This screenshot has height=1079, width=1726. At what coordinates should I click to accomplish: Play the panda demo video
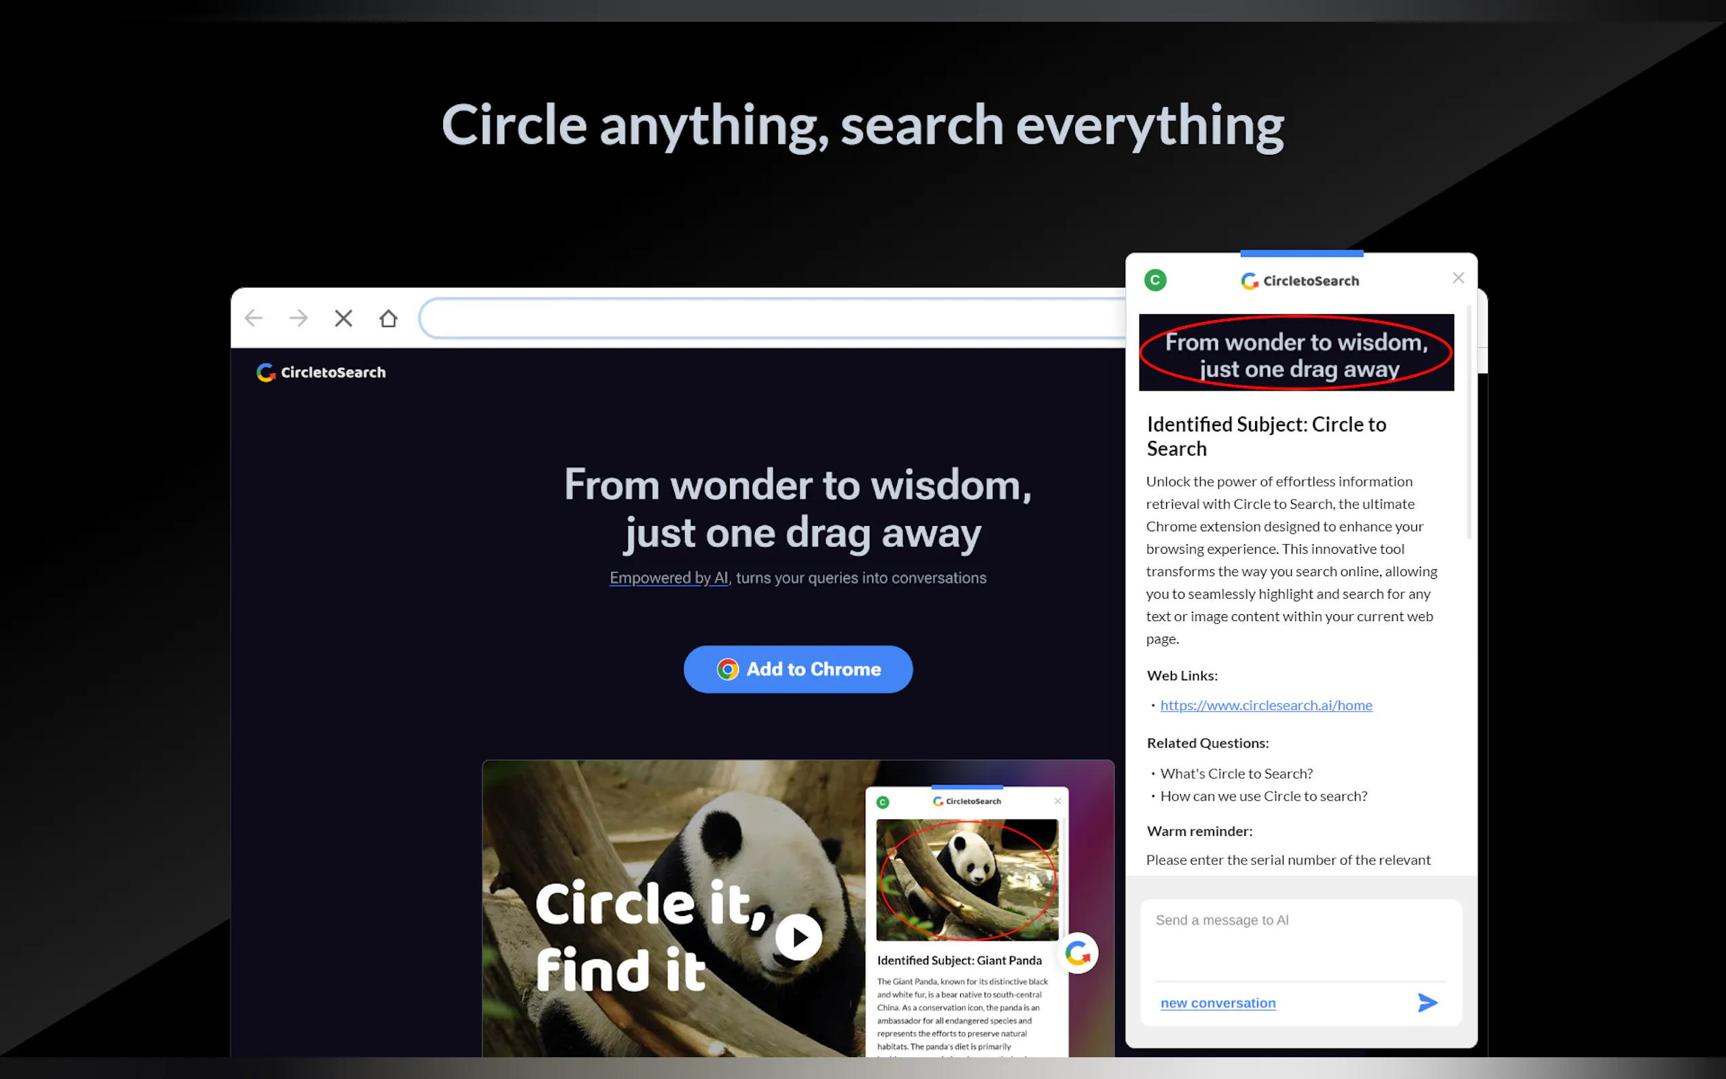pyautogui.click(x=798, y=937)
